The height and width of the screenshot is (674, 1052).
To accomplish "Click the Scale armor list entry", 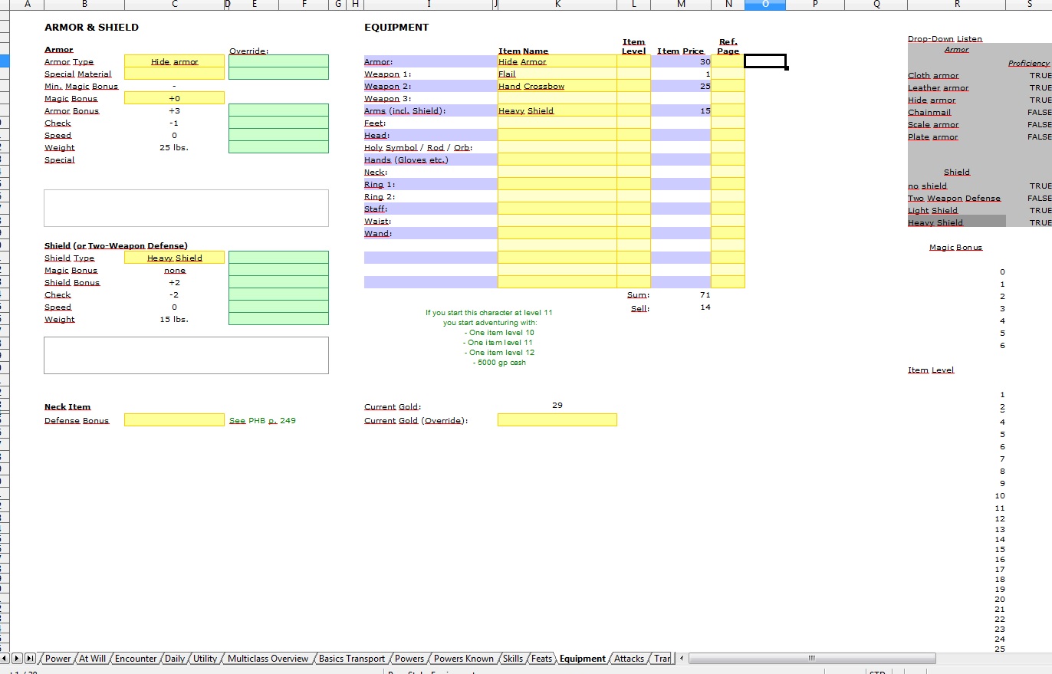I will (933, 124).
